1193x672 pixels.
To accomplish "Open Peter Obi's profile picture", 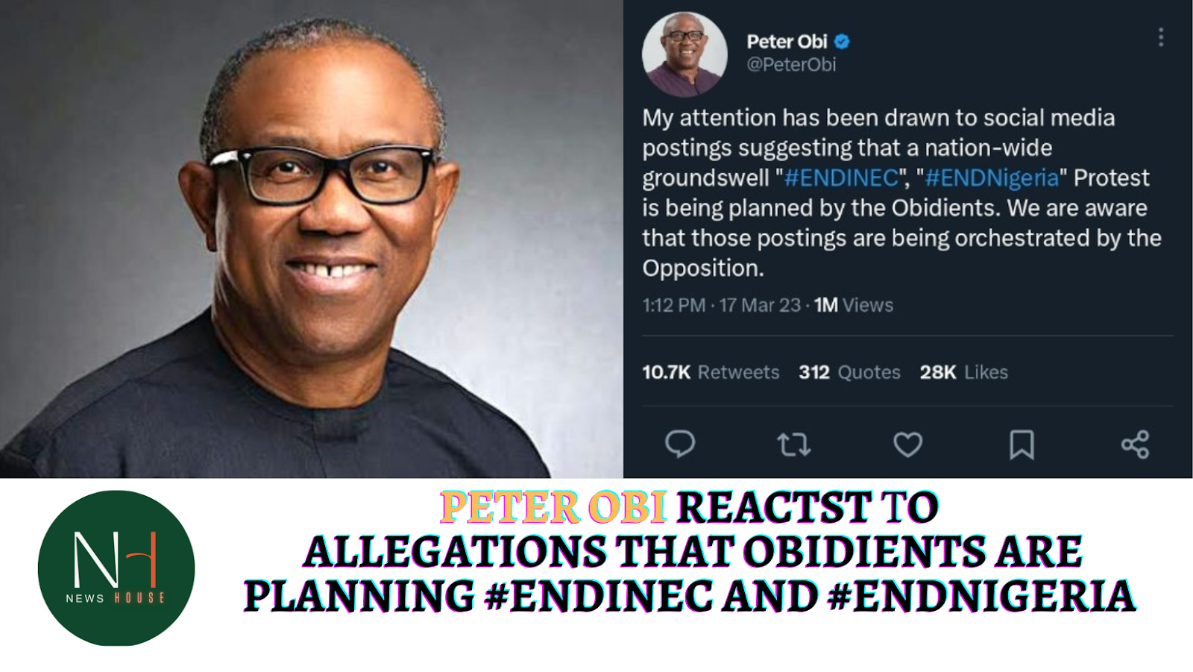I will click(684, 54).
